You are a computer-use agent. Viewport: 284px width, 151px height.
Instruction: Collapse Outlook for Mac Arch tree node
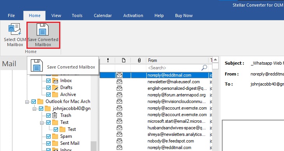click(27, 102)
